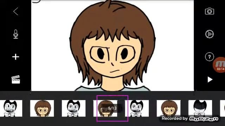Add a new frame with plus icon
This screenshot has width=225, height=126.
point(15,57)
